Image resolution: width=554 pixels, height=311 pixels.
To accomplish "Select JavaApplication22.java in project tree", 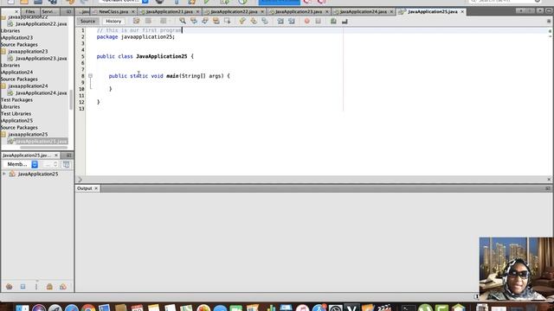I will [x=41, y=24].
